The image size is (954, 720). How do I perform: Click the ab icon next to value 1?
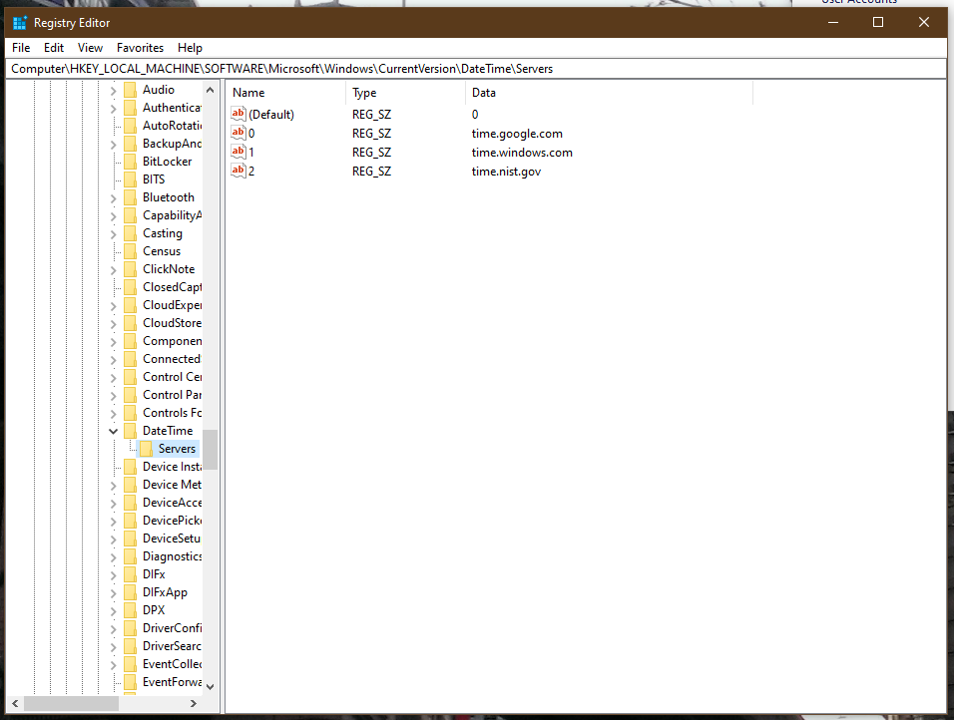click(238, 152)
